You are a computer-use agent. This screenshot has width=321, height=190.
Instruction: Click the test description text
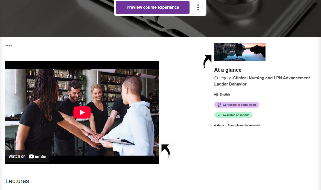9,46
